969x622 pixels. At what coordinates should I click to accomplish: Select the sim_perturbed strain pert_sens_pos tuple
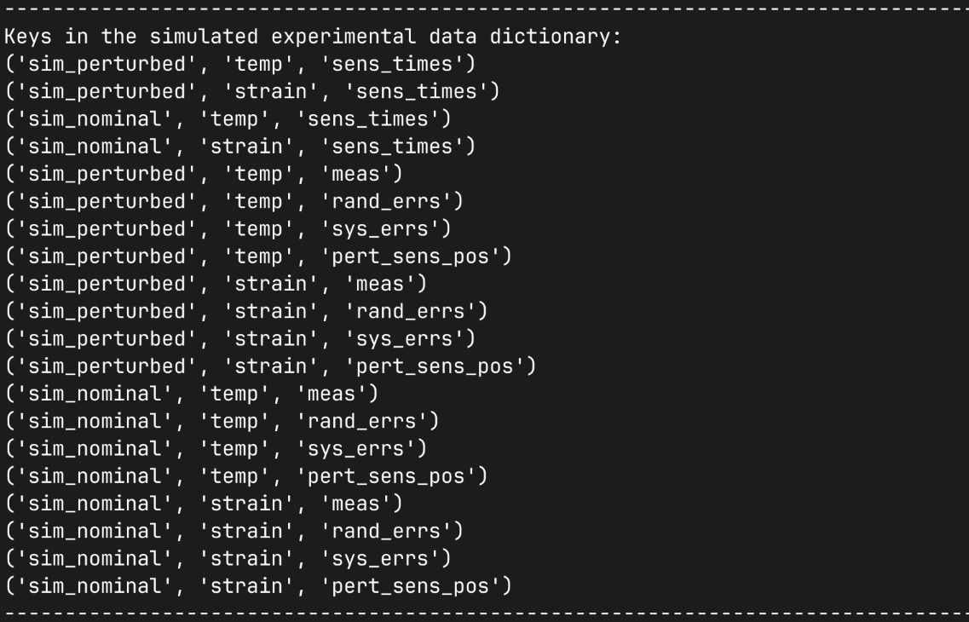point(271,366)
